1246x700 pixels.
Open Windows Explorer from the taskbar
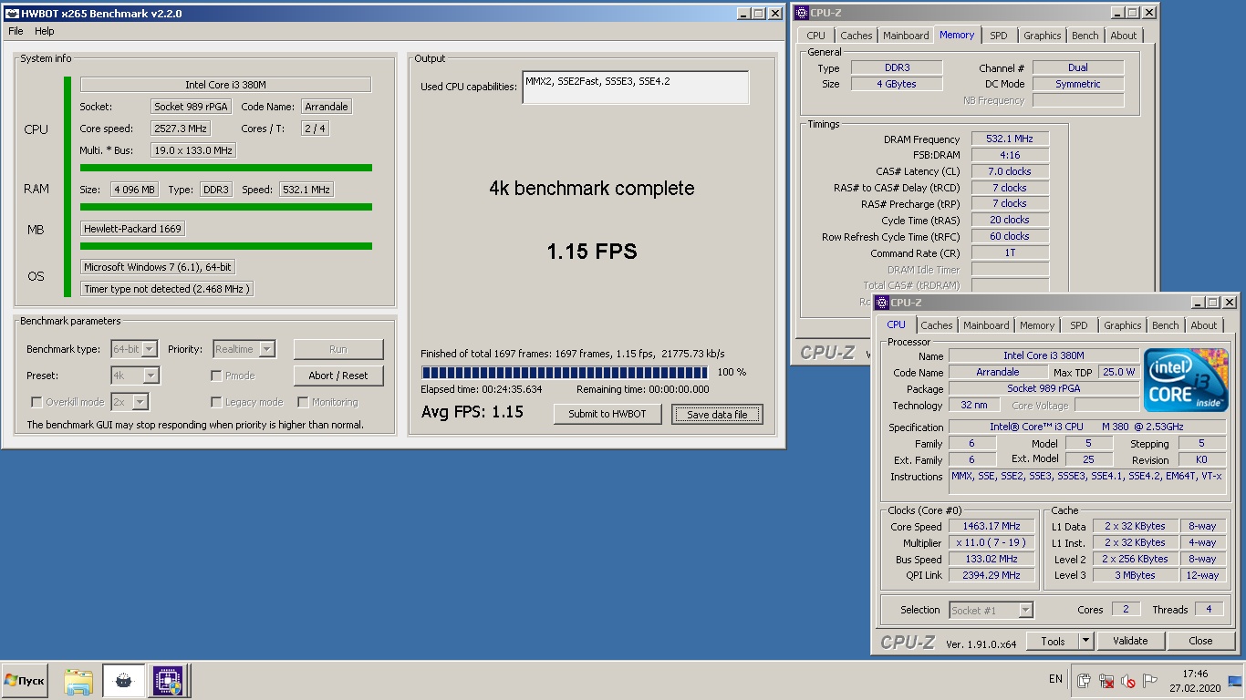78,681
